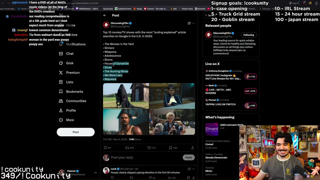
Task: Open DiscussingFilm in Relevant people
Action: click(x=222, y=33)
